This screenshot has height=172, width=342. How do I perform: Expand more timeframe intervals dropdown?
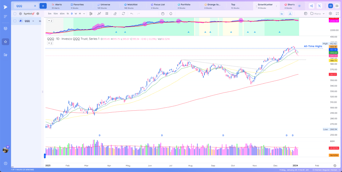pyautogui.click(x=84, y=14)
